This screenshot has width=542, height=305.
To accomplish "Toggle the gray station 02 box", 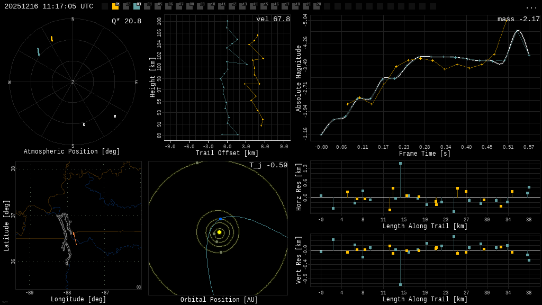I will (126, 6).
